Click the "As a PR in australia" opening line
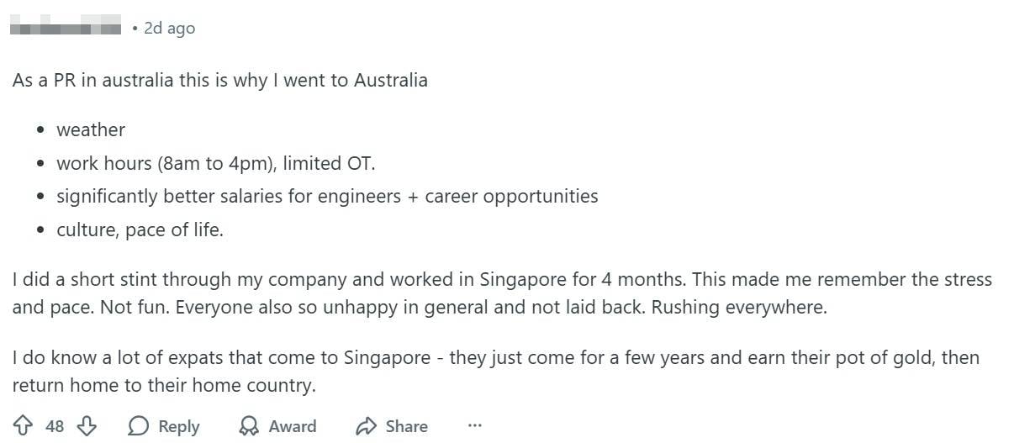 [x=219, y=81]
